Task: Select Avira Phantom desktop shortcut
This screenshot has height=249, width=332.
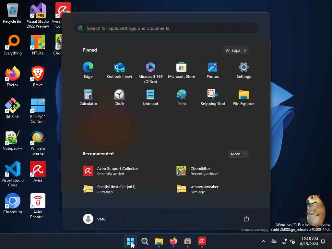Action: click(x=38, y=206)
